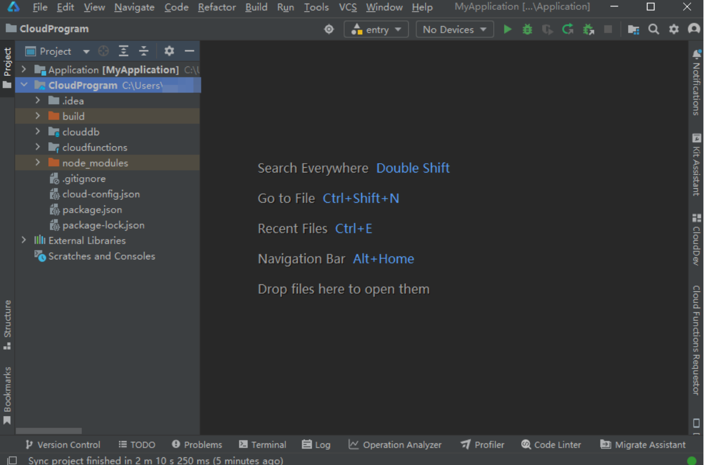Expand the cloudfunctions folder
This screenshot has width=704, height=465.
point(38,147)
